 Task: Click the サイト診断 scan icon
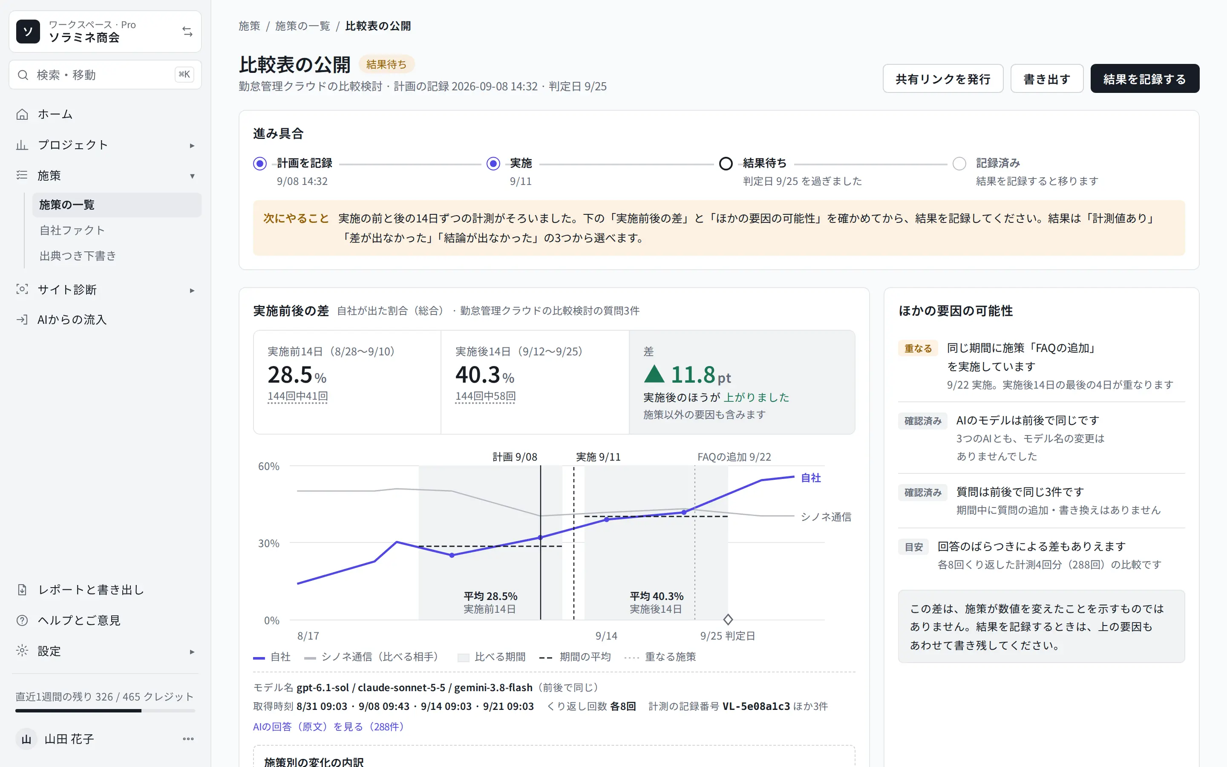[x=22, y=290]
